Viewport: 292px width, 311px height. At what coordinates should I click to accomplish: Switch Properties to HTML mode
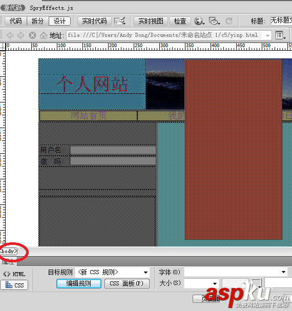click(x=14, y=274)
